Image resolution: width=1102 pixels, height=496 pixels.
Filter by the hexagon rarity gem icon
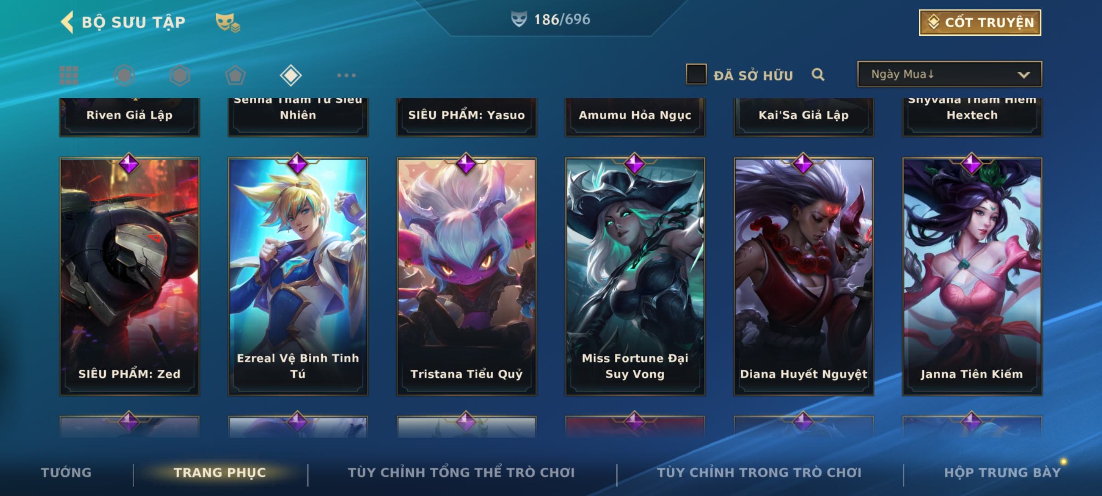(180, 75)
